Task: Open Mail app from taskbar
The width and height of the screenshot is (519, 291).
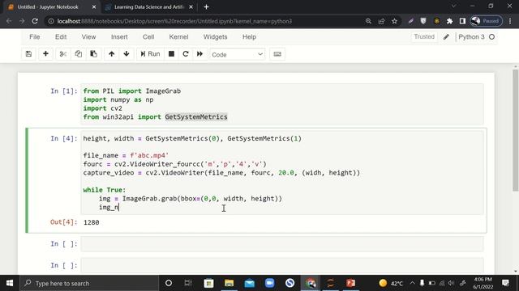Action: click(x=249, y=283)
